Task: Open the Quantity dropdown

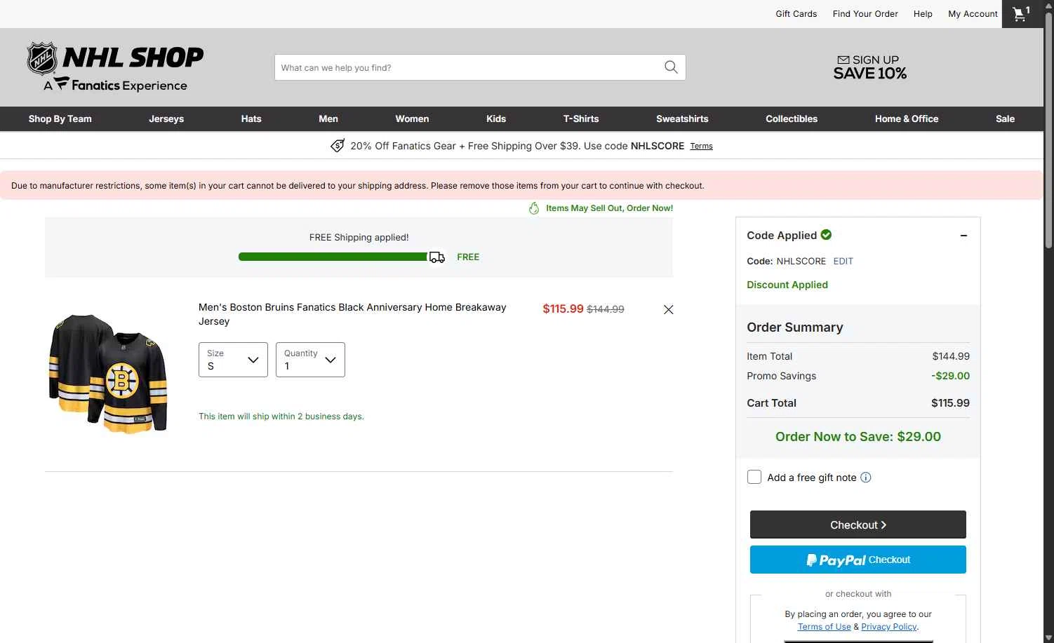Action: click(x=310, y=360)
